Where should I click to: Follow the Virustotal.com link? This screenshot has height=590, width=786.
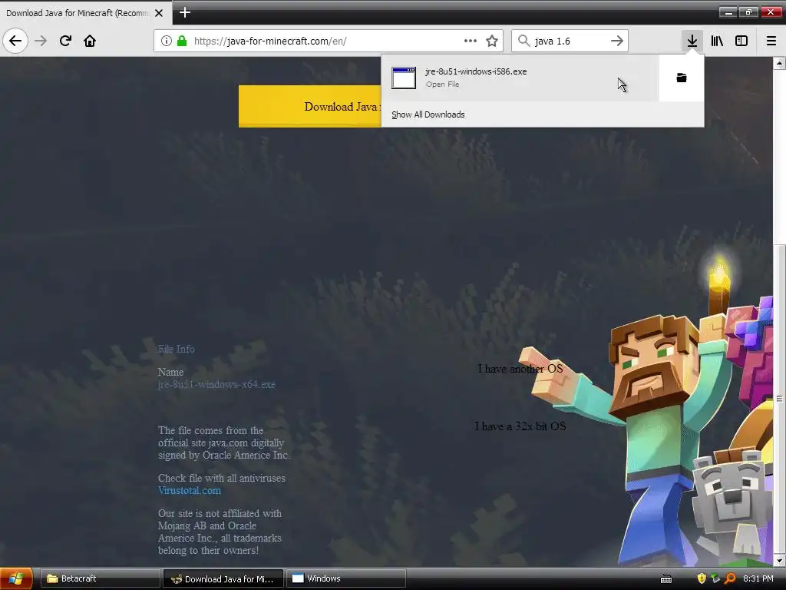pyautogui.click(x=190, y=491)
